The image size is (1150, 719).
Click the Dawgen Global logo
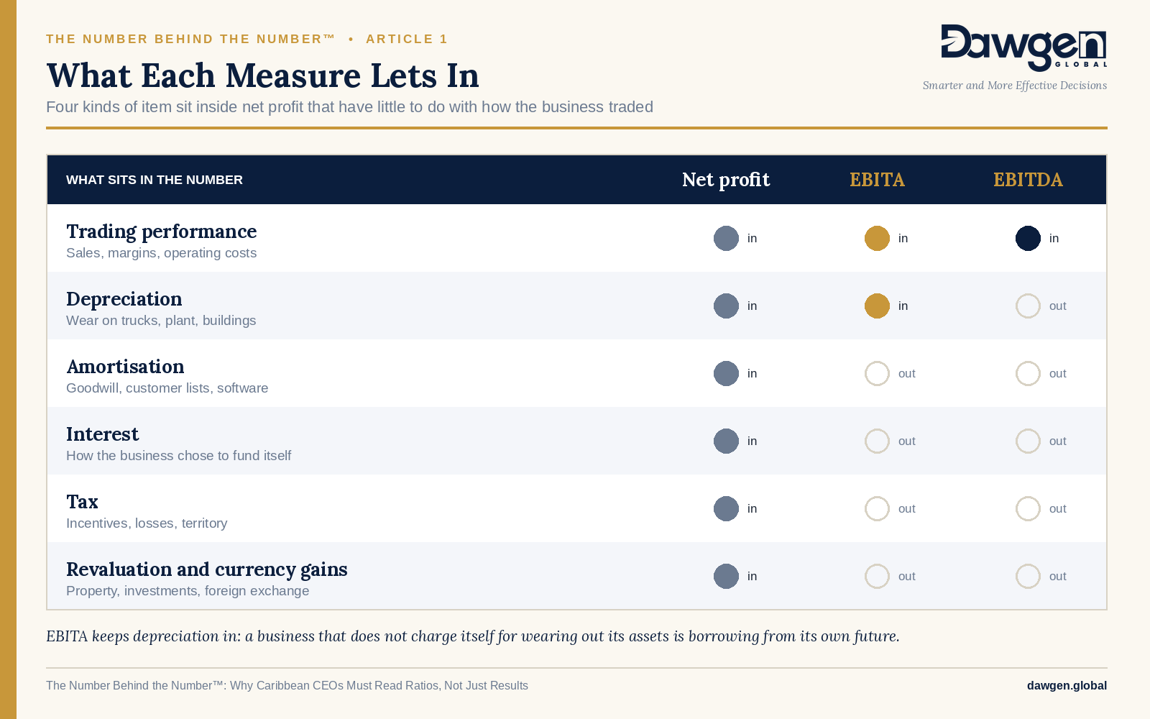(x=1023, y=48)
